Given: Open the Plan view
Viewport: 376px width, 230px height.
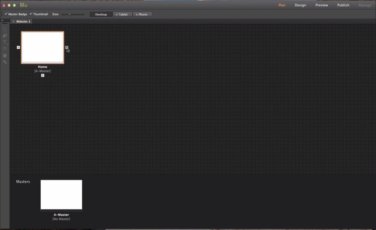Looking at the screenshot, I should click(x=282, y=5).
